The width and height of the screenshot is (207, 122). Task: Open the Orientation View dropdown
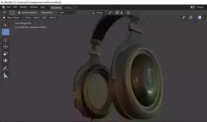(x=68, y=13)
